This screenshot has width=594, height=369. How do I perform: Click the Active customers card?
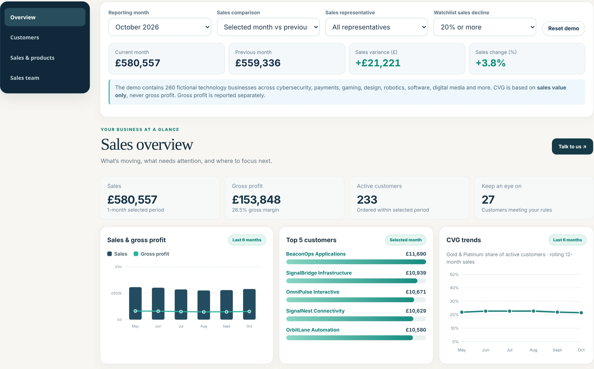pyautogui.click(x=409, y=198)
